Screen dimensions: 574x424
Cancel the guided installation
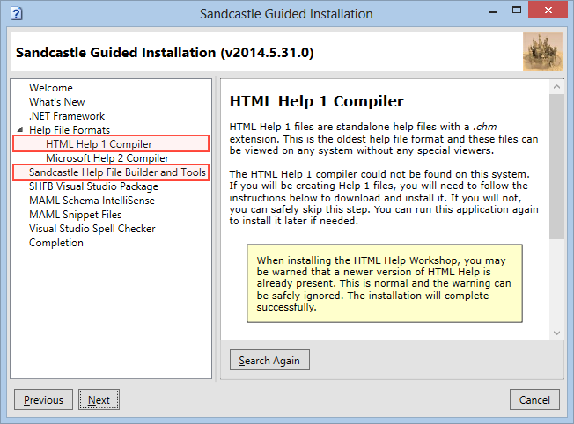coord(534,399)
